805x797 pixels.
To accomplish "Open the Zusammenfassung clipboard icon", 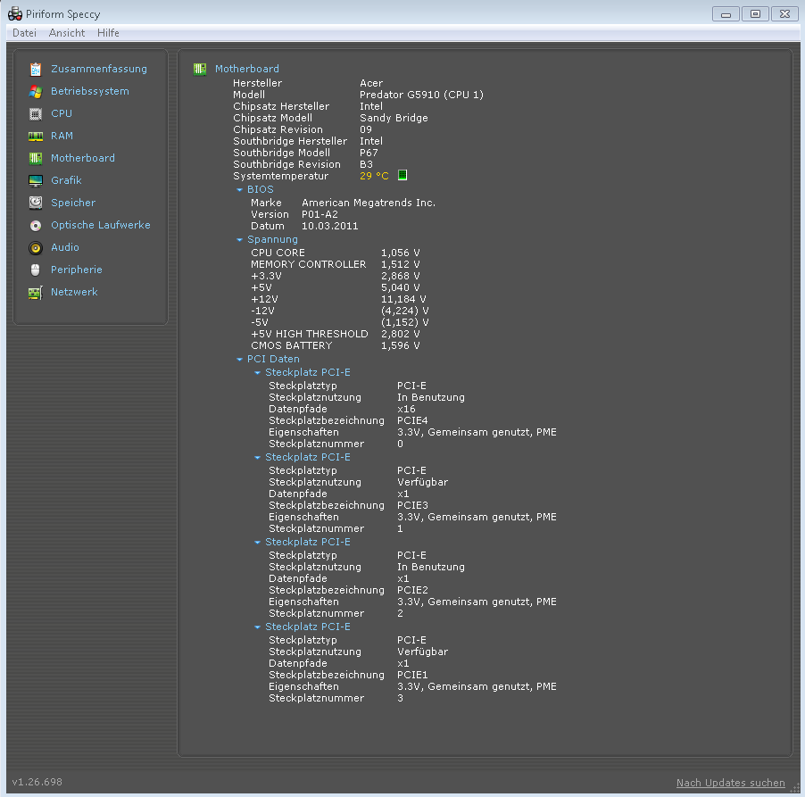I will [36, 69].
